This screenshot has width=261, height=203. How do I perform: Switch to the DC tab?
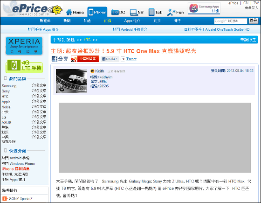pyautogui.click(x=118, y=12)
